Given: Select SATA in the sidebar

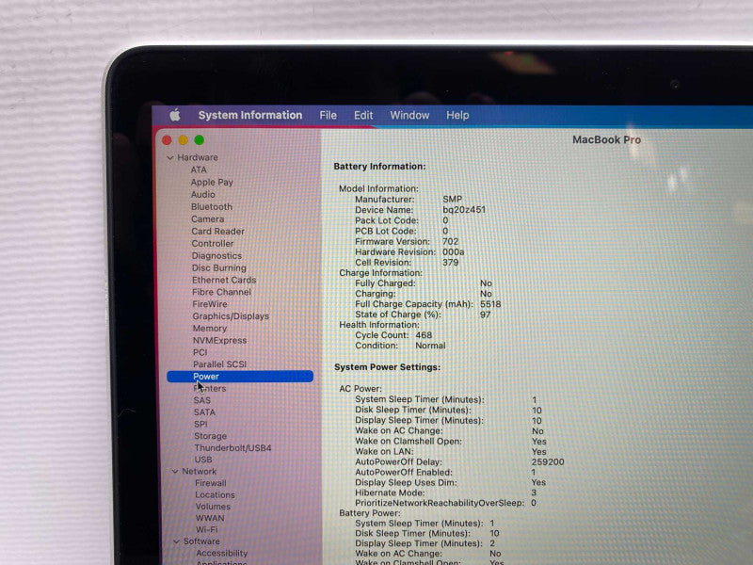Looking at the screenshot, I should [x=204, y=412].
